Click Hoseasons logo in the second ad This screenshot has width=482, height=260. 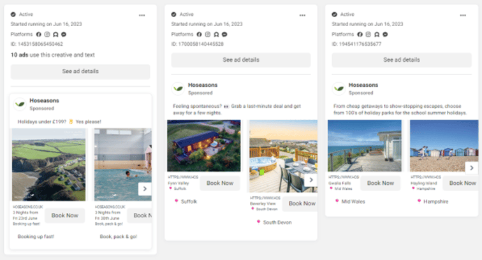178,89
